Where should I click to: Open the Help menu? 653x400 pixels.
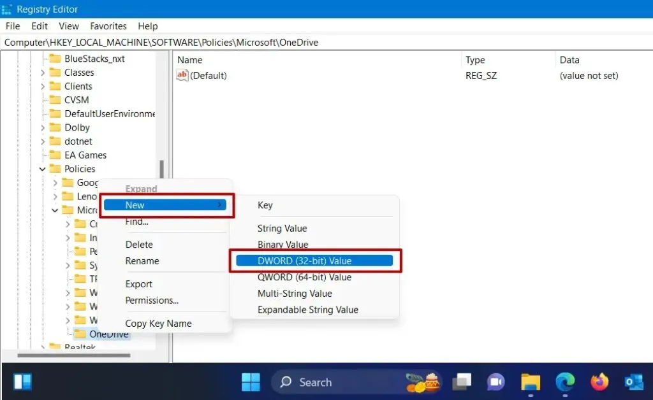click(148, 26)
